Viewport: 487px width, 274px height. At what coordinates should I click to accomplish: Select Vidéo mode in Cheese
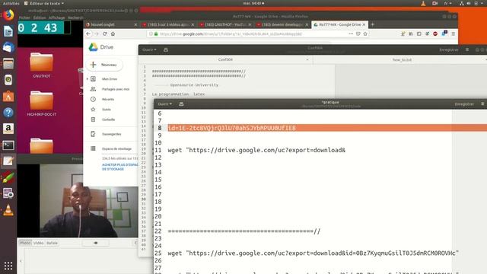[39, 243]
